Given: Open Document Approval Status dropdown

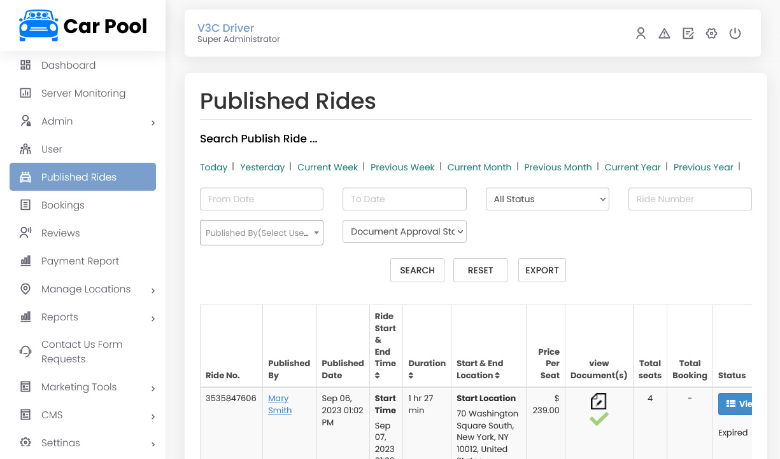Looking at the screenshot, I should pyautogui.click(x=404, y=231).
